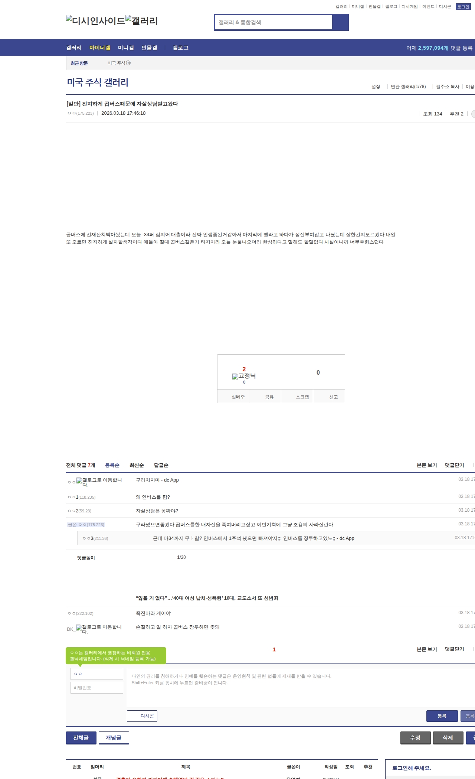Switch to the 마이너갤 navigation tab
The width and height of the screenshot is (475, 779).
[100, 48]
